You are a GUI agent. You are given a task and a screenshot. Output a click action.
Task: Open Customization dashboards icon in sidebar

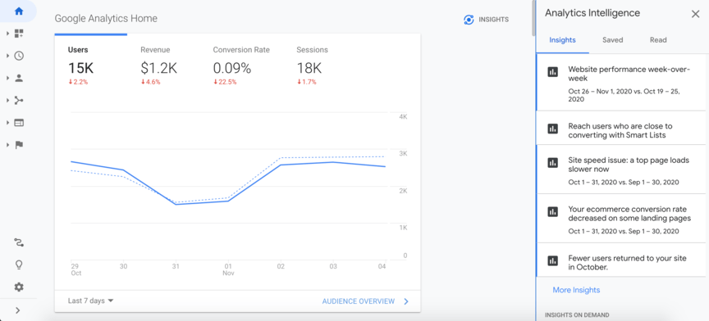[x=19, y=34]
